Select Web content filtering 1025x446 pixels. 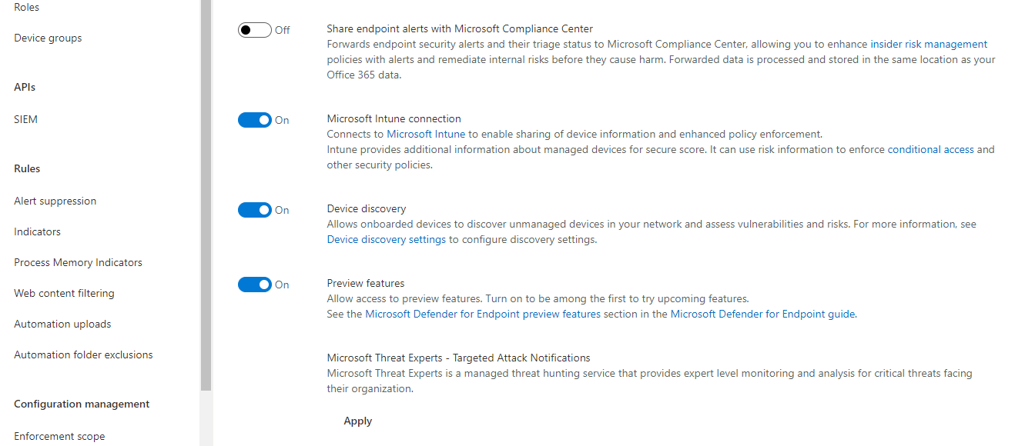(x=64, y=293)
